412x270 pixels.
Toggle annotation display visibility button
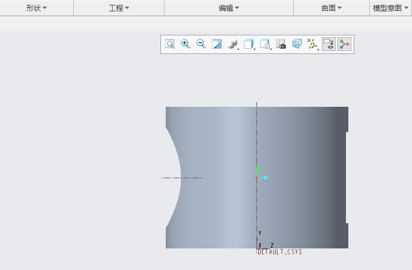[x=329, y=44]
